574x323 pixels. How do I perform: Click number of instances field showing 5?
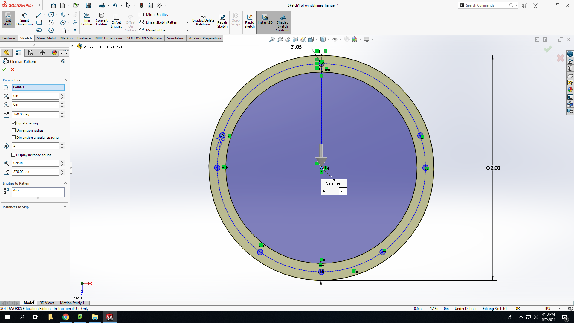[x=35, y=146]
